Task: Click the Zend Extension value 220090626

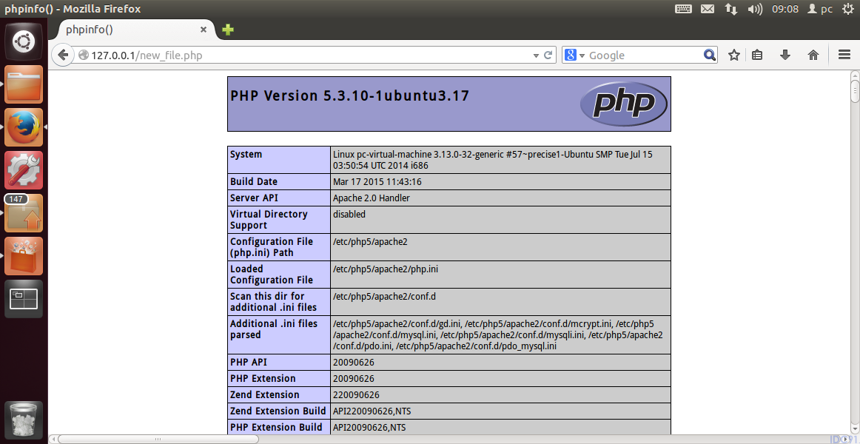Action: 356,394
